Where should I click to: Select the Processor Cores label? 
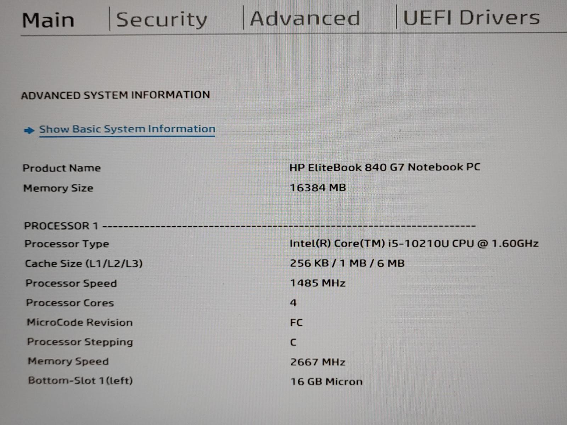70,303
